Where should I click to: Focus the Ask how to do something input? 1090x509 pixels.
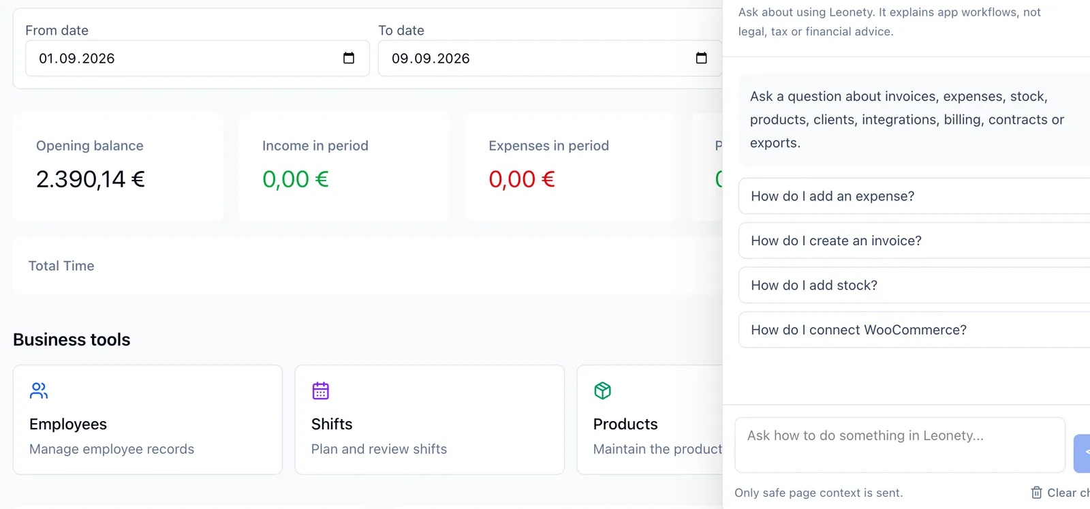(900, 445)
